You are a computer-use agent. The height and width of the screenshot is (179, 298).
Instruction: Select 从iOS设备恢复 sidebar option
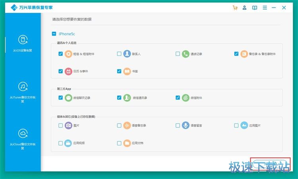23,44
